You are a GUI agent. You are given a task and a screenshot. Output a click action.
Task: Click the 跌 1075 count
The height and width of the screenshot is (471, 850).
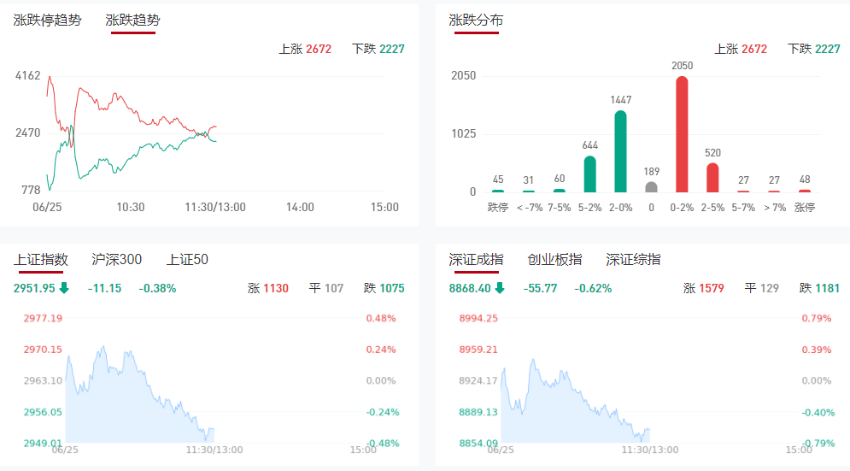coord(384,288)
